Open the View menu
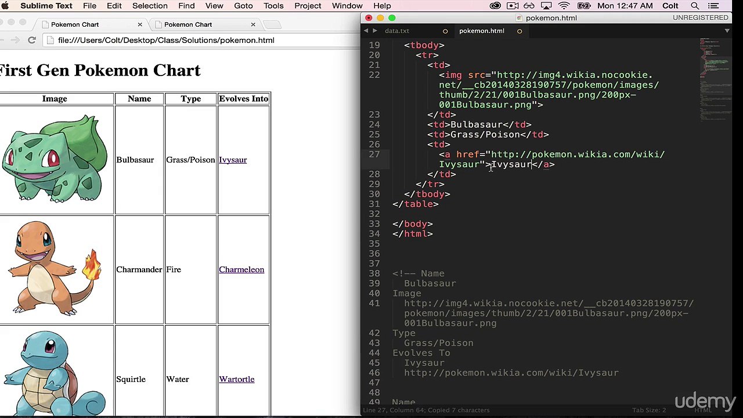Image resolution: width=743 pixels, height=418 pixels. (214, 6)
